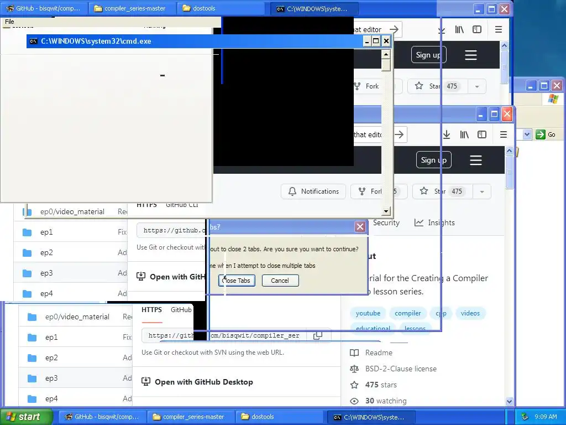Viewport: 566px width, 425px height.
Task: Click down arrow of the cmd.exe scrollbar
Action: tap(386, 211)
